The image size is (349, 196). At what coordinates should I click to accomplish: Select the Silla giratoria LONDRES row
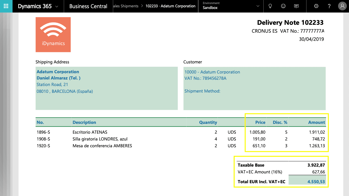(180, 139)
